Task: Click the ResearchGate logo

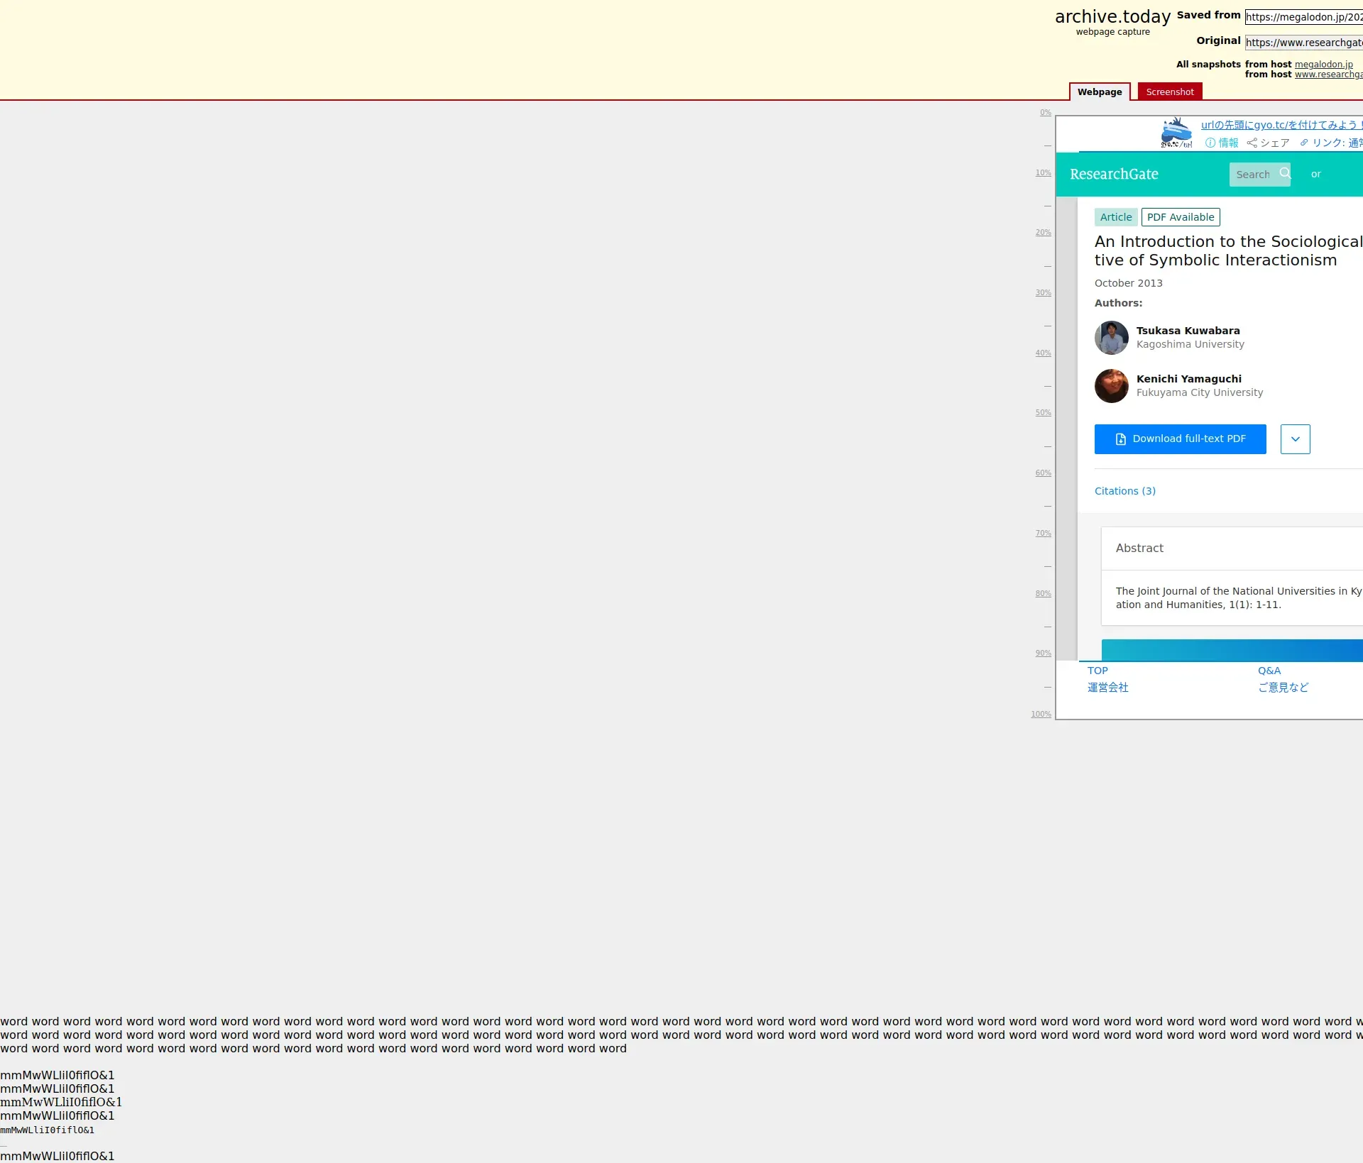Action: click(1114, 174)
